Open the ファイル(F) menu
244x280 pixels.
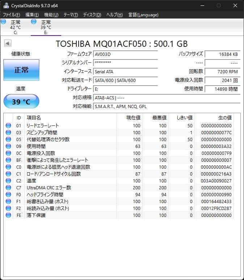pos(12,15)
